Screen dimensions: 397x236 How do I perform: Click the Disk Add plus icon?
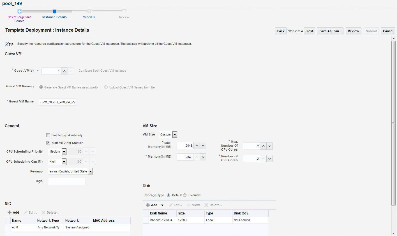point(148,205)
